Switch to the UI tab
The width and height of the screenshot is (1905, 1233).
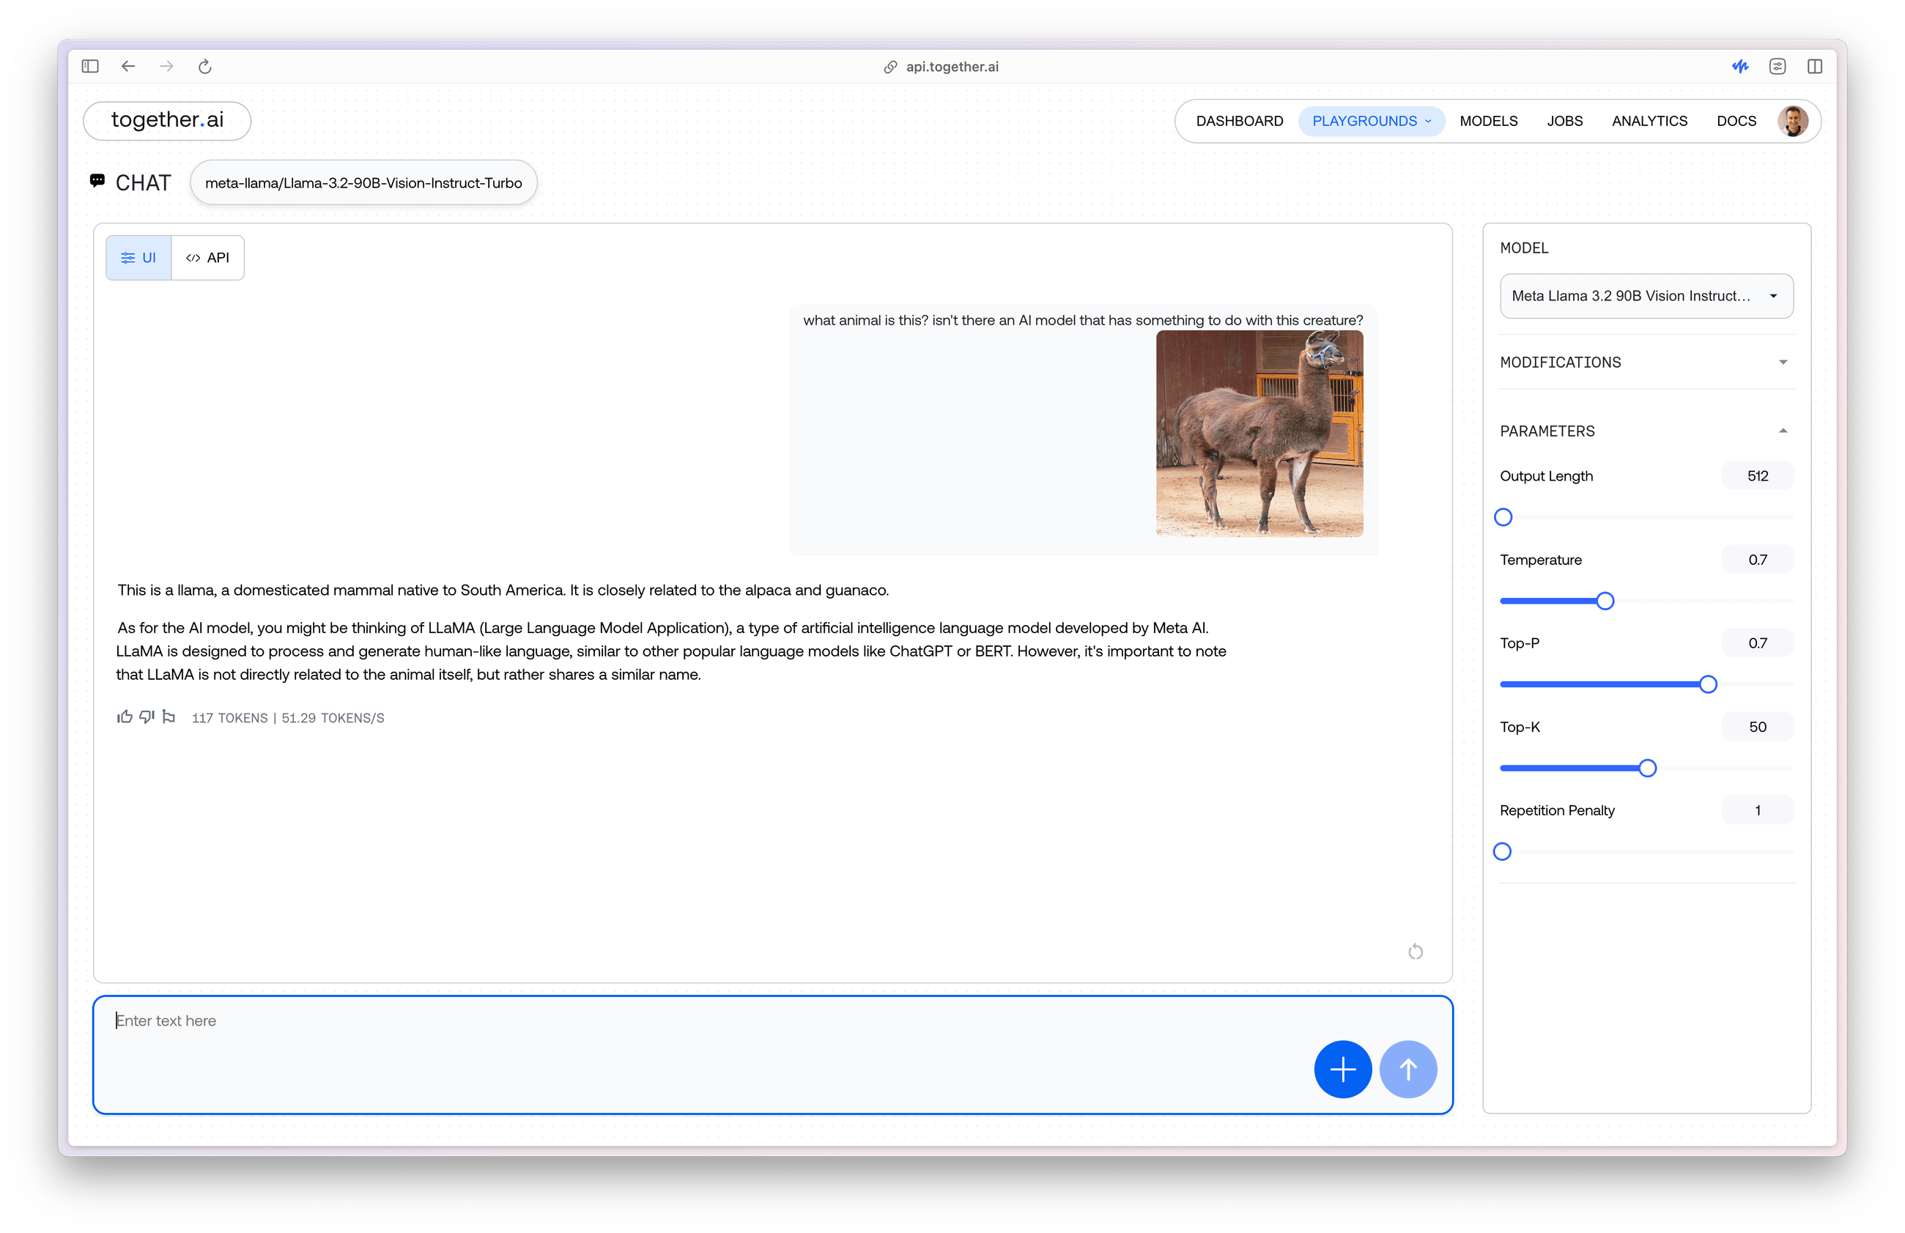[138, 258]
